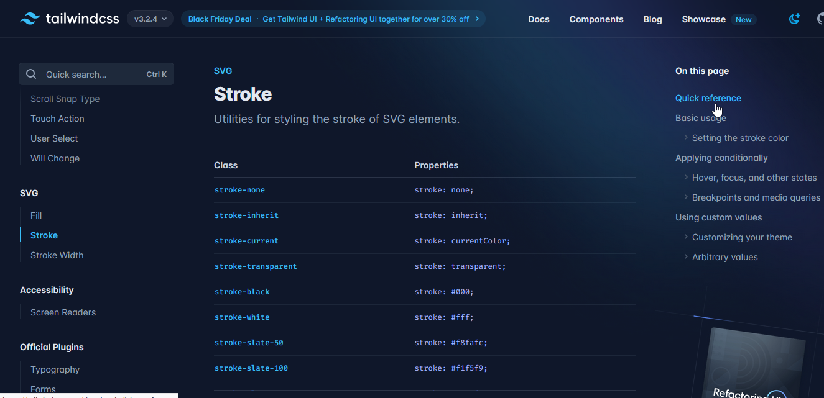
Task: Click the Black Friday Deal banner arrow
Action: [477, 19]
